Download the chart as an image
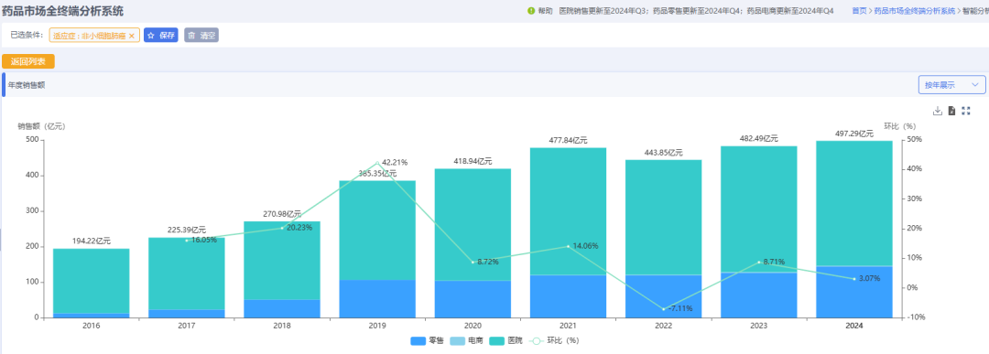The width and height of the screenshot is (989, 354). pos(938,111)
